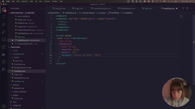Open the Run and Debug view

4,32
